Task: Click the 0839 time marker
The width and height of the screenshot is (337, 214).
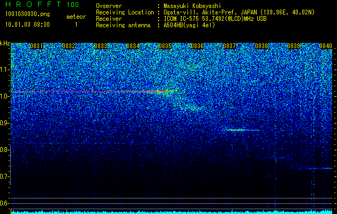Action: 294,46
